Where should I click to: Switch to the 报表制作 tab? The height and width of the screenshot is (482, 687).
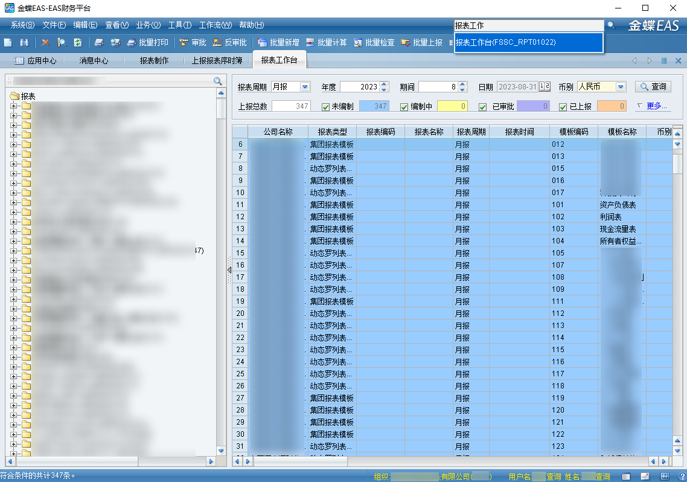[x=154, y=61]
